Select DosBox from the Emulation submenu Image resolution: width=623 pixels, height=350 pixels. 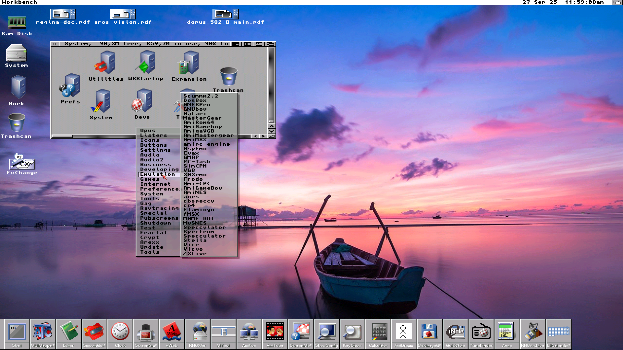pyautogui.click(x=195, y=100)
